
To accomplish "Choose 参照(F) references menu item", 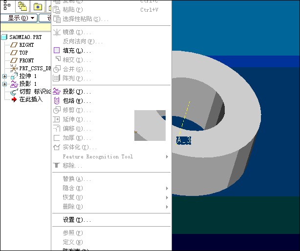I will pos(111,233).
